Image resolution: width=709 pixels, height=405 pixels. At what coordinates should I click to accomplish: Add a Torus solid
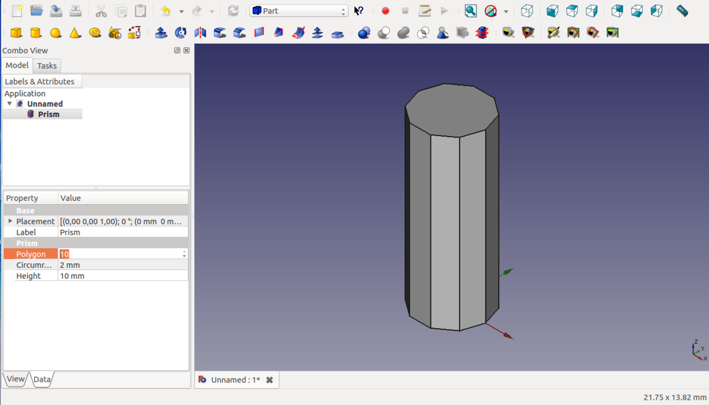point(95,32)
